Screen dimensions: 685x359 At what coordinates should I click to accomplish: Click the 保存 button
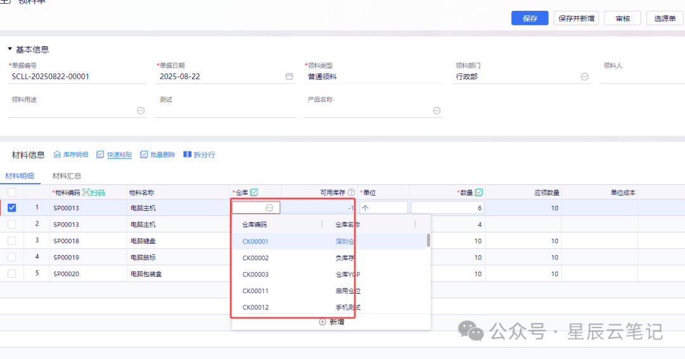click(530, 18)
